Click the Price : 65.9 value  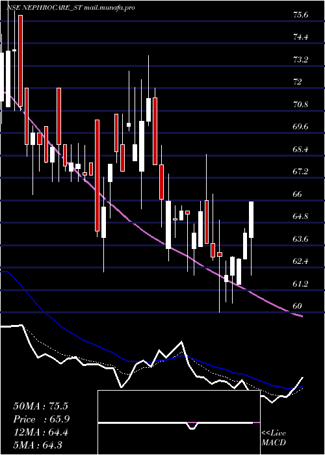(41, 419)
